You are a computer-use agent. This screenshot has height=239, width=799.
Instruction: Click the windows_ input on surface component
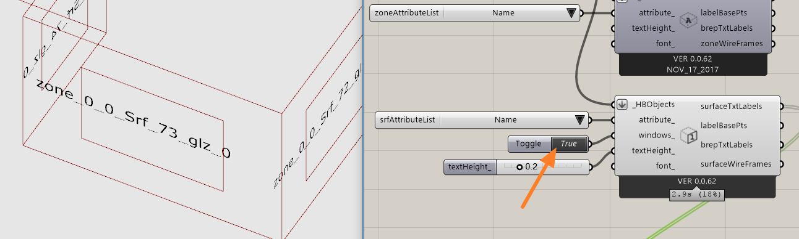(656, 135)
